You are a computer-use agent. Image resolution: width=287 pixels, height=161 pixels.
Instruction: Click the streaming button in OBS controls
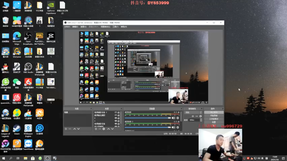pyautogui.click(x=214, y=112)
